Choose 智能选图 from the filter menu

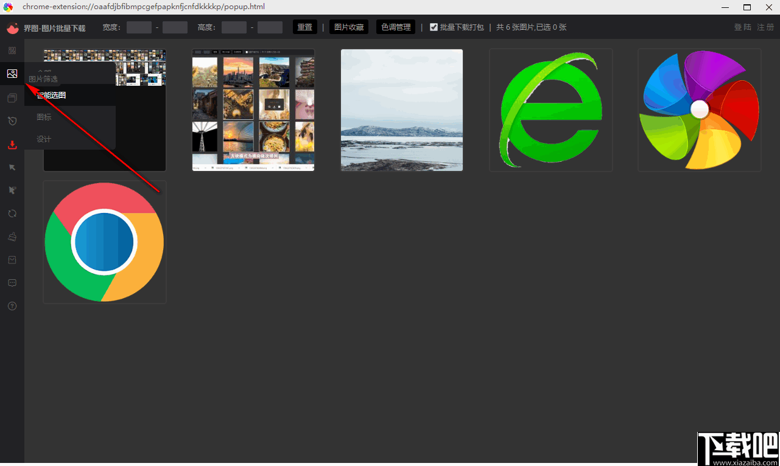coord(51,95)
